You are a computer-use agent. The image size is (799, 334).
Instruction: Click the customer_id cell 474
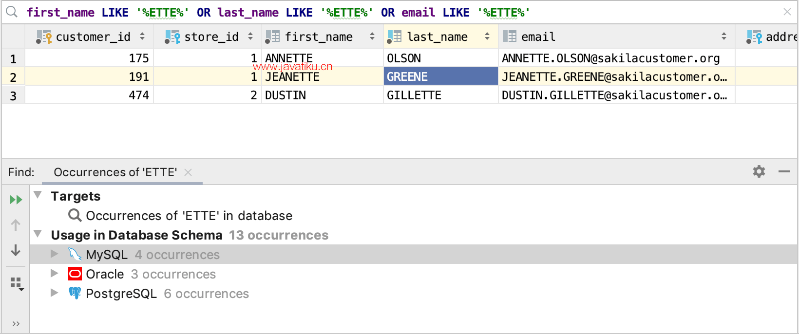click(x=89, y=95)
